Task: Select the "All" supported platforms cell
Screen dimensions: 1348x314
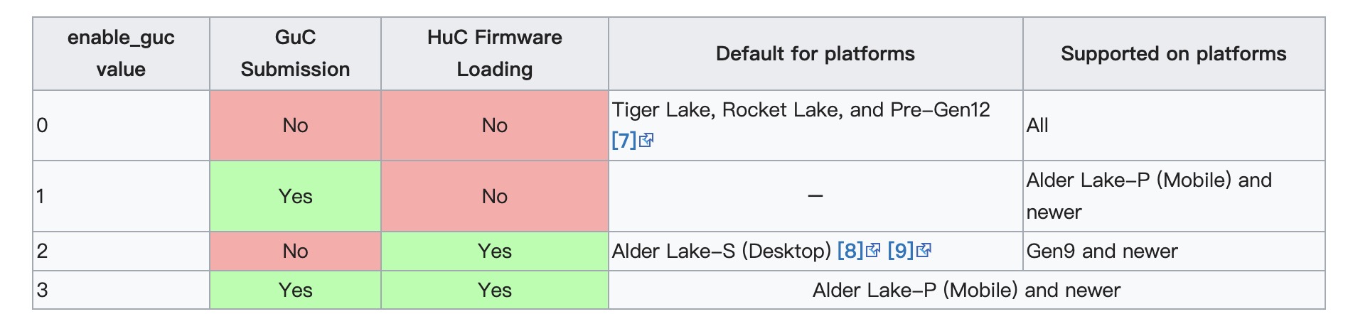Action: (1037, 126)
